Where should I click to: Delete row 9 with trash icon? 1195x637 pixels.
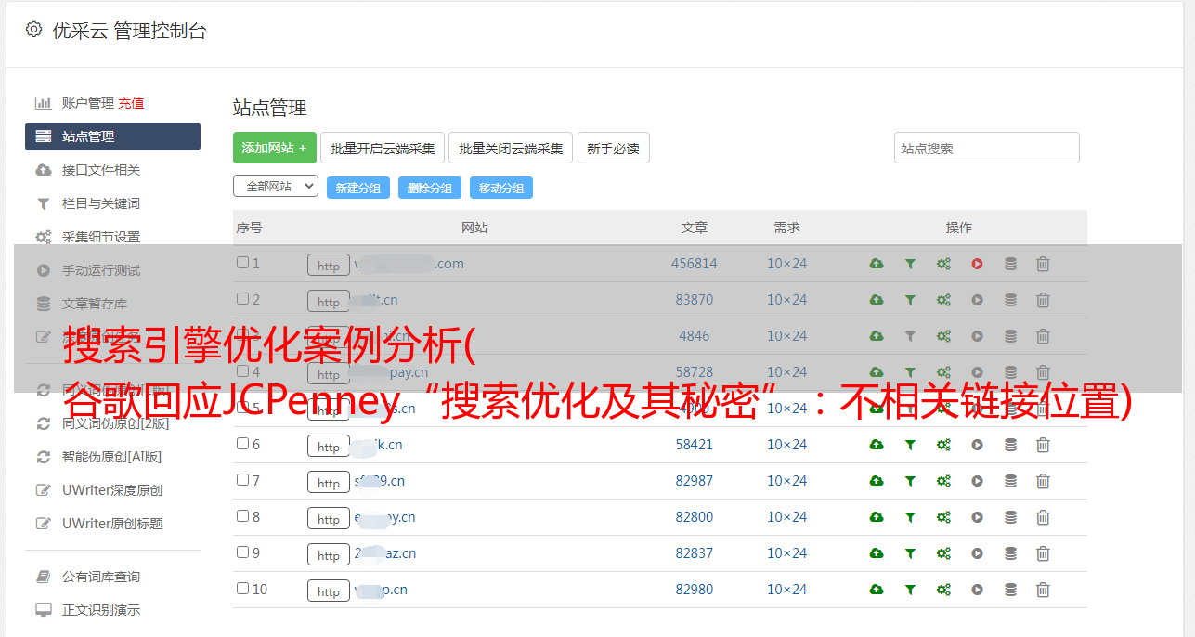(1043, 553)
